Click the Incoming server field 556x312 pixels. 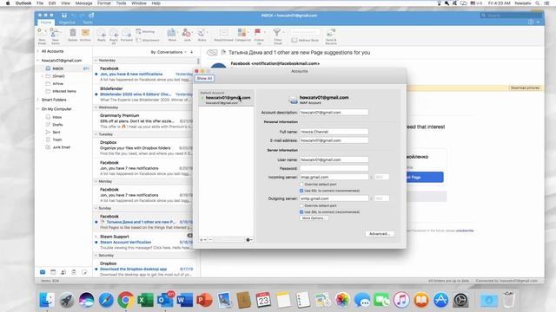click(334, 177)
